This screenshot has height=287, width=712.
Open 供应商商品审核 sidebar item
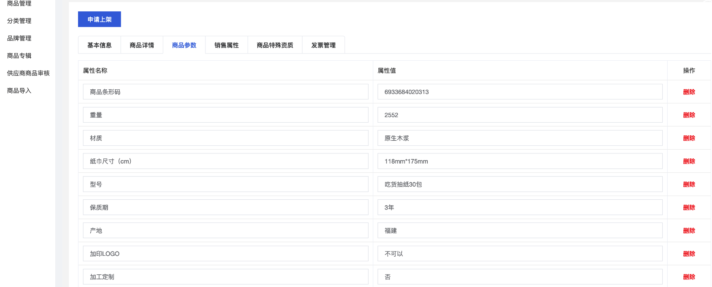[x=28, y=73]
